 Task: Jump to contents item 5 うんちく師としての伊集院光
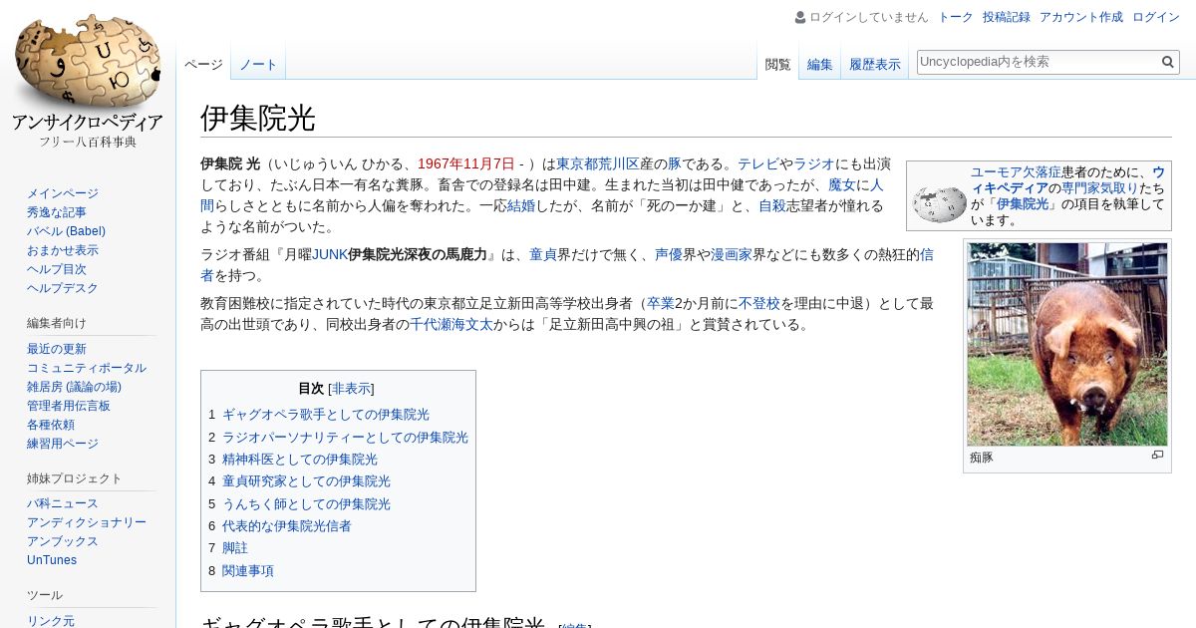(x=299, y=504)
